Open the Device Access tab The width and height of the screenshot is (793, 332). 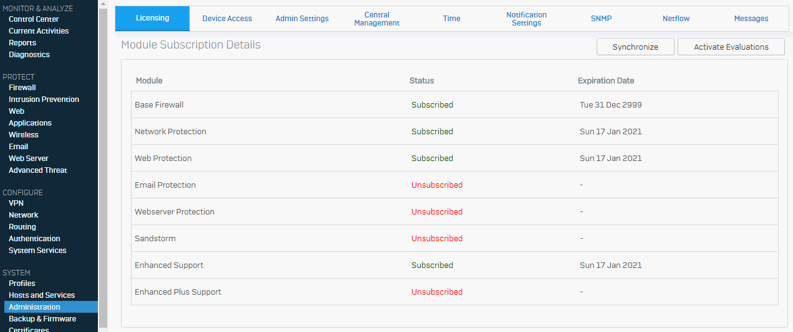click(227, 19)
